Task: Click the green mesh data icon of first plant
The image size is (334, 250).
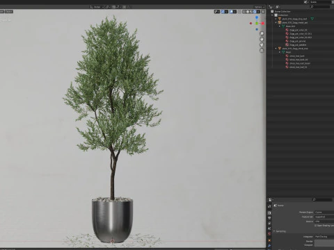Action: [x=312, y=19]
